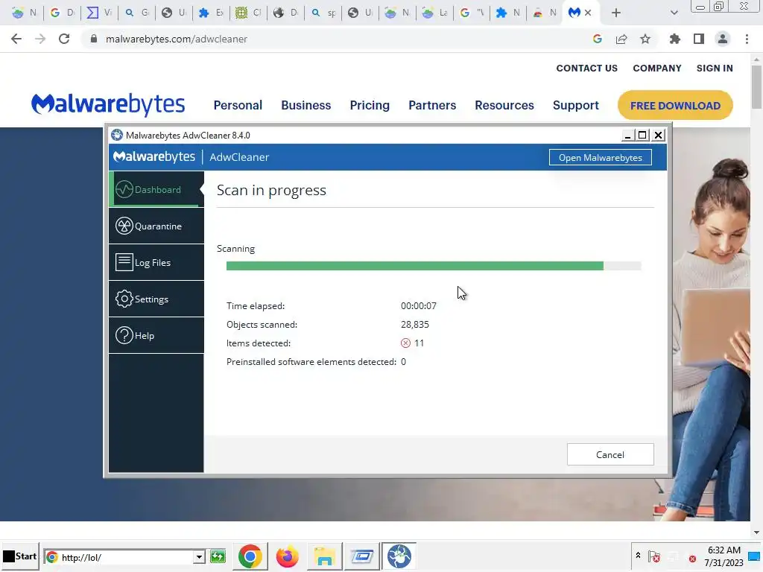The width and height of the screenshot is (763, 572).
Task: Open the taskbar address bar dropdown arrow
Action: point(199,557)
